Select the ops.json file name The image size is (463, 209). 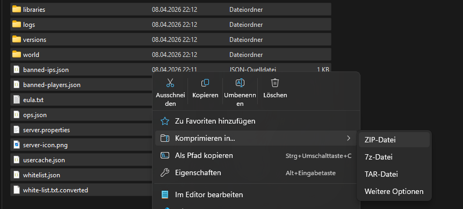click(35, 115)
